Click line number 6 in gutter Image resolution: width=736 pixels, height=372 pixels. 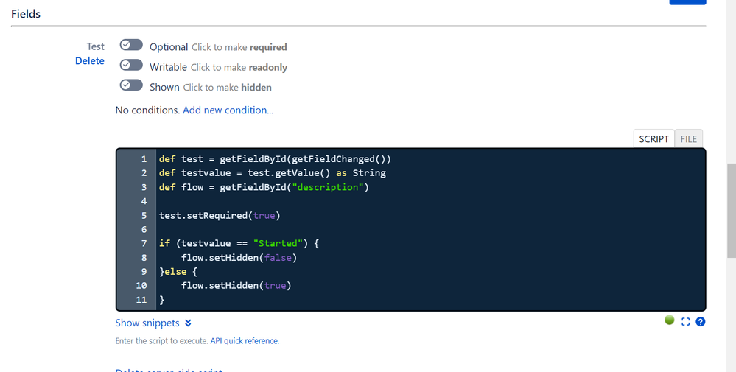coord(144,229)
